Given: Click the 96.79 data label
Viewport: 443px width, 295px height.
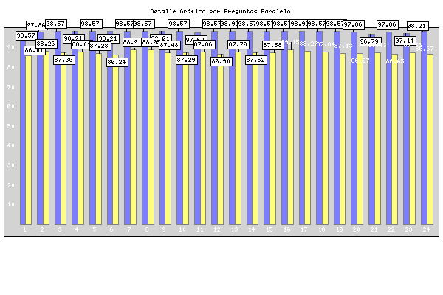Looking at the screenshot, I should point(370,41).
